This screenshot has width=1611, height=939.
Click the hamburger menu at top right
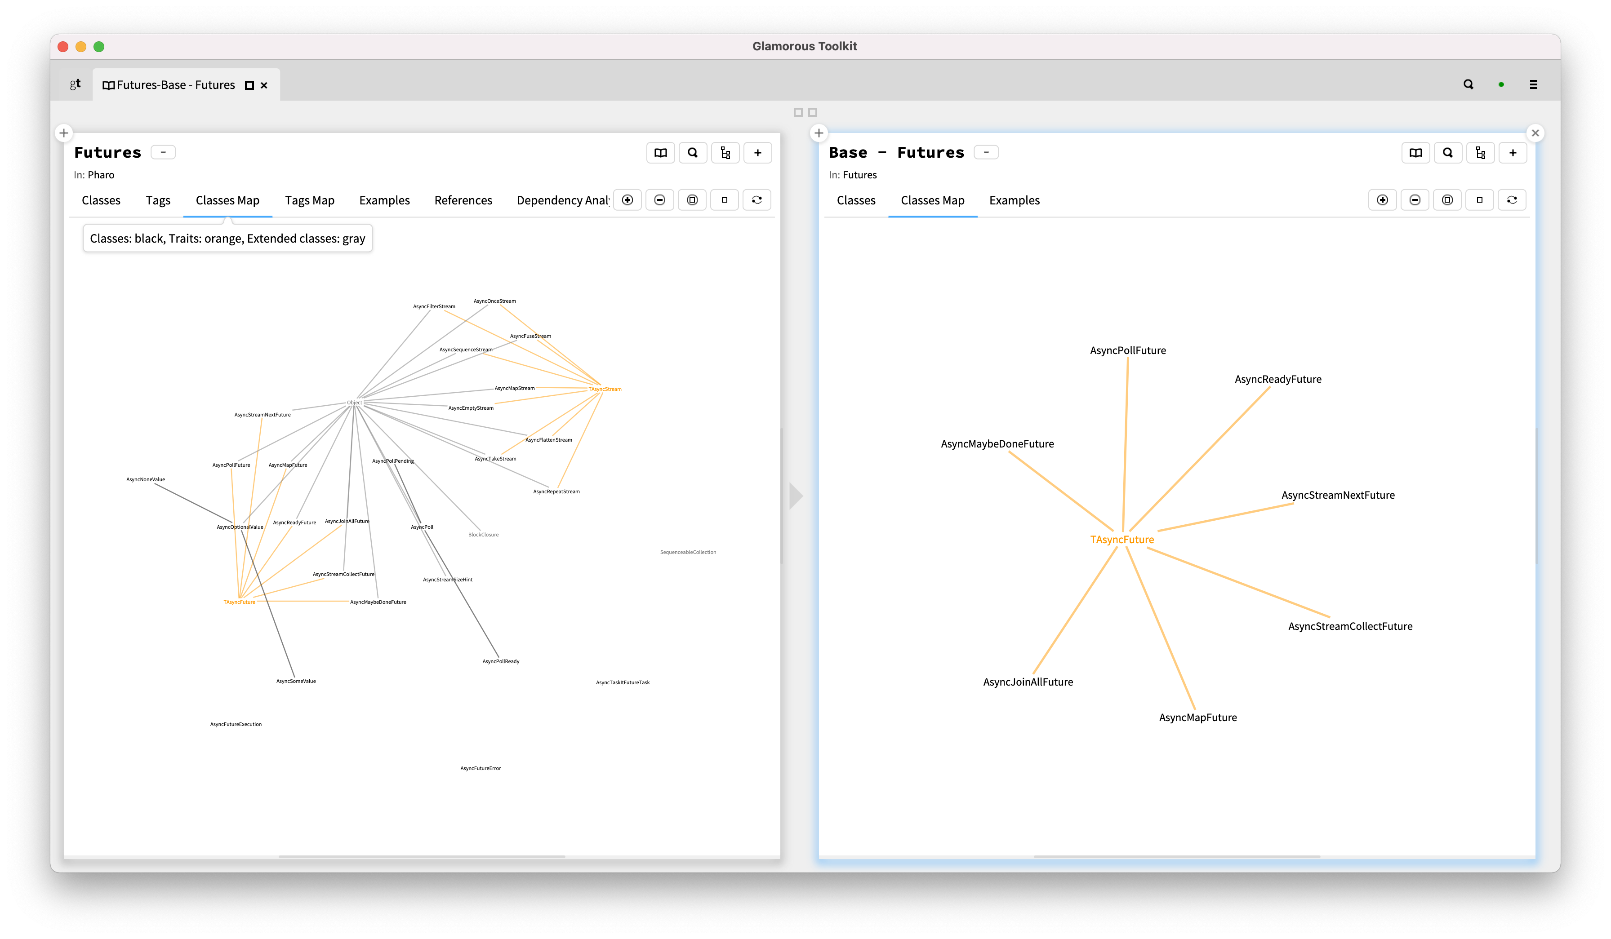pos(1534,84)
